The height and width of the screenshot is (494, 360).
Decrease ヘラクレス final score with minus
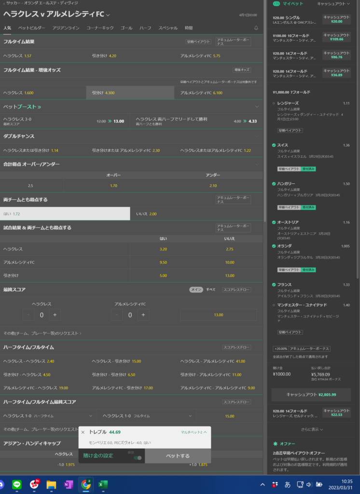click(x=28, y=315)
